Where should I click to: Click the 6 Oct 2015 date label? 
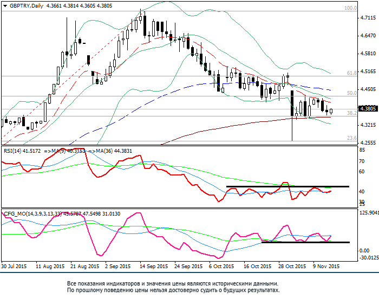point(221,266)
